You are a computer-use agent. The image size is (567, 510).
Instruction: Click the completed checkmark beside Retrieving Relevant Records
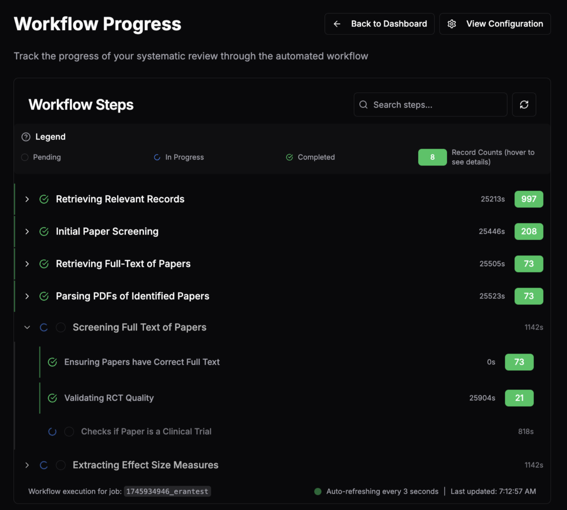click(44, 199)
